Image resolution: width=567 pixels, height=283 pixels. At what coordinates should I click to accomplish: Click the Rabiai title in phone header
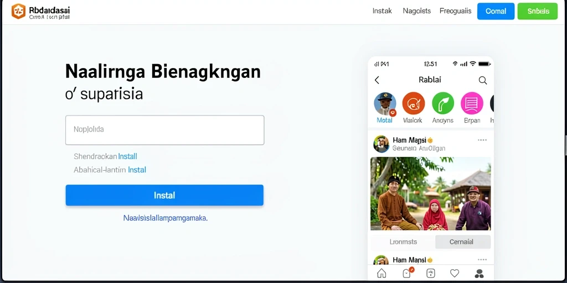click(430, 80)
